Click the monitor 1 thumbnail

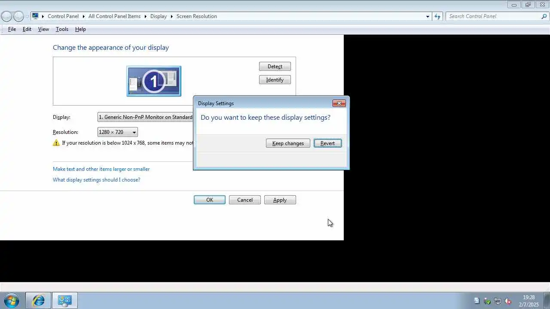[154, 81]
